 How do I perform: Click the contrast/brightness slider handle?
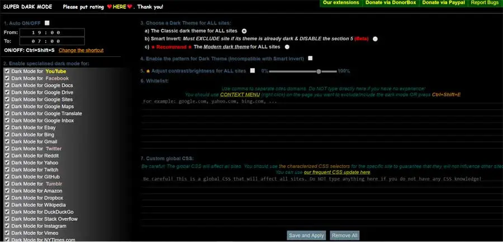(319, 71)
